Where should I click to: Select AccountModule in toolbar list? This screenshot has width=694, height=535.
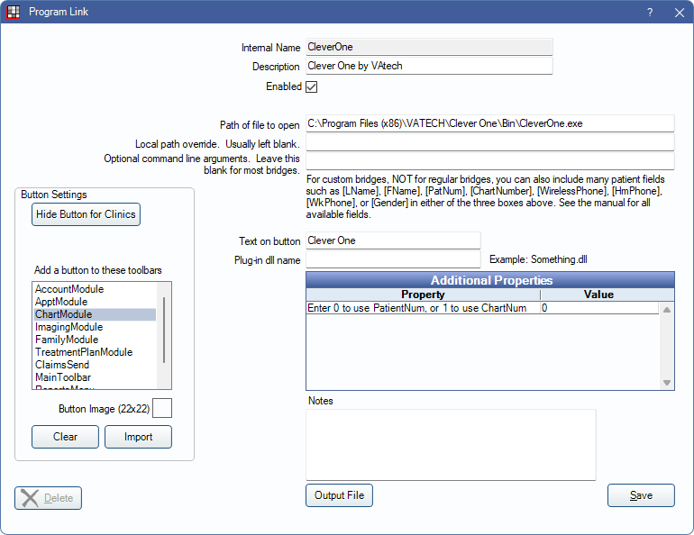click(69, 289)
